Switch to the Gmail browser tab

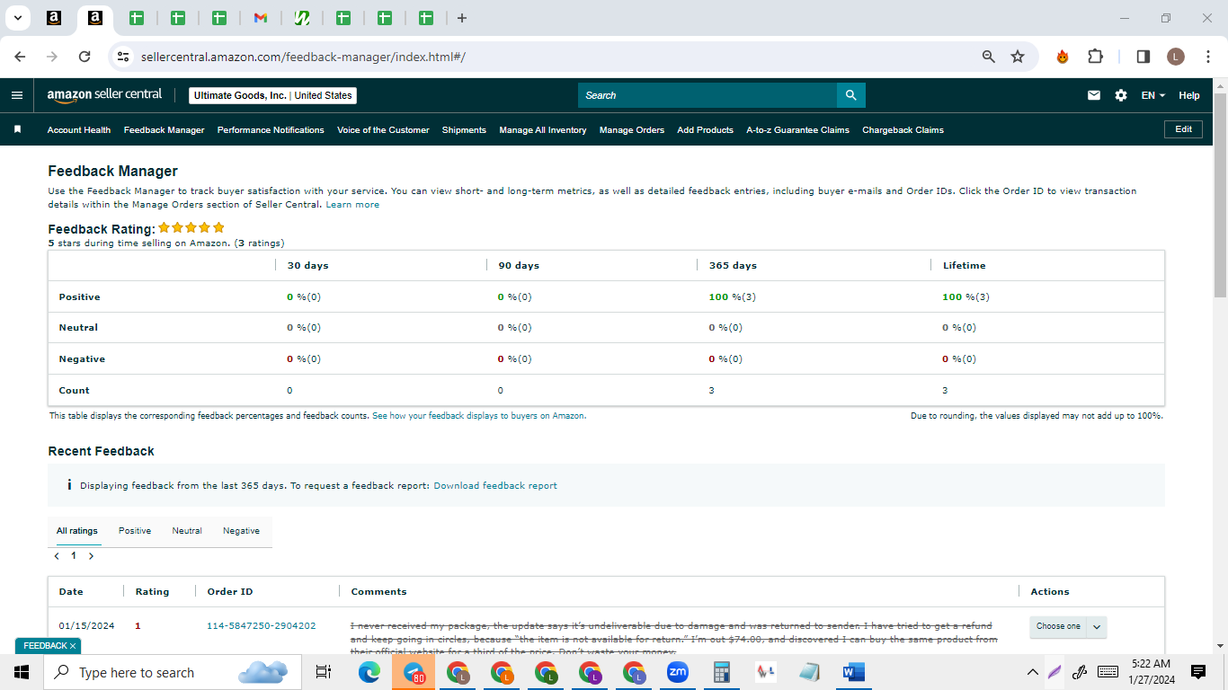pyautogui.click(x=261, y=18)
